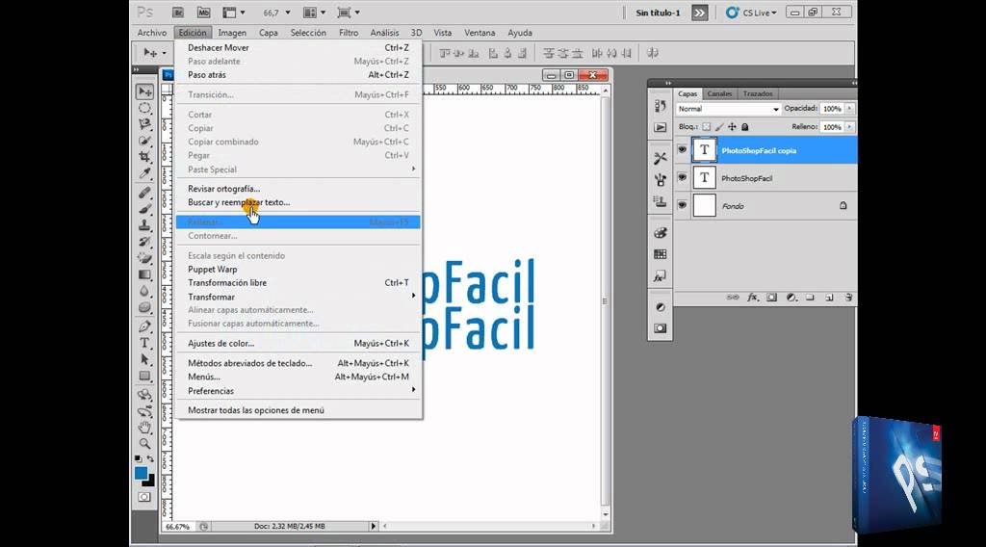Screen dimensions: 986x547
Task: Select the Clone Stamp tool
Action: [x=144, y=225]
